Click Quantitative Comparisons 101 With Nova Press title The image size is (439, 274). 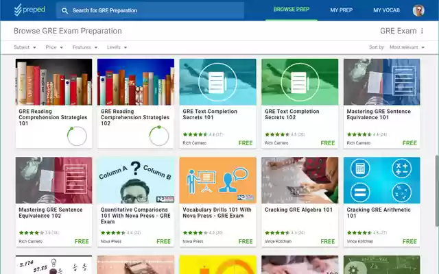tap(136, 216)
